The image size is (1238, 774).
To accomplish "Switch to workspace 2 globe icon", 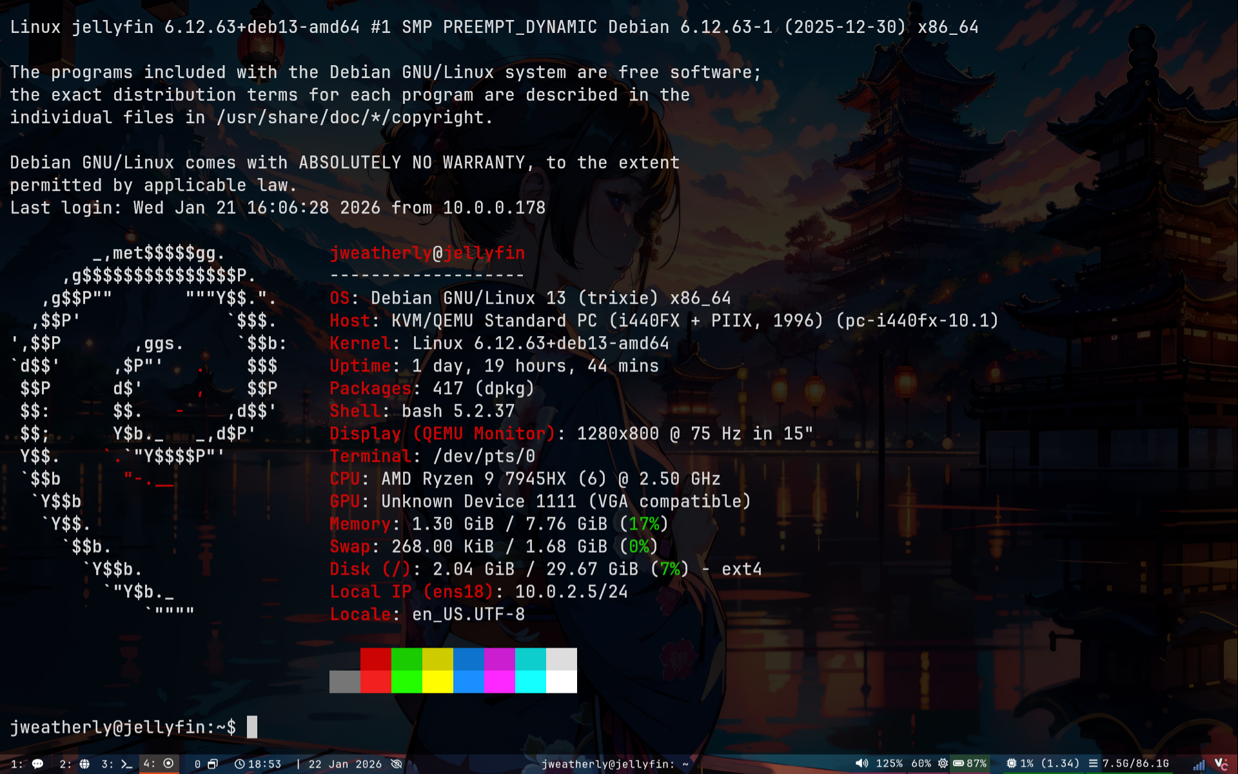I will pos(84,764).
